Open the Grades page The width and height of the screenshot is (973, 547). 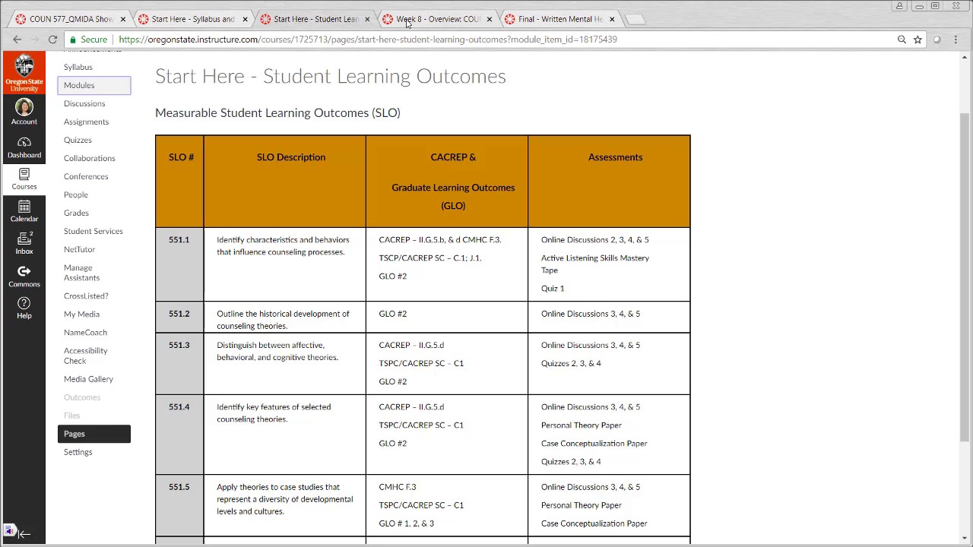(76, 213)
